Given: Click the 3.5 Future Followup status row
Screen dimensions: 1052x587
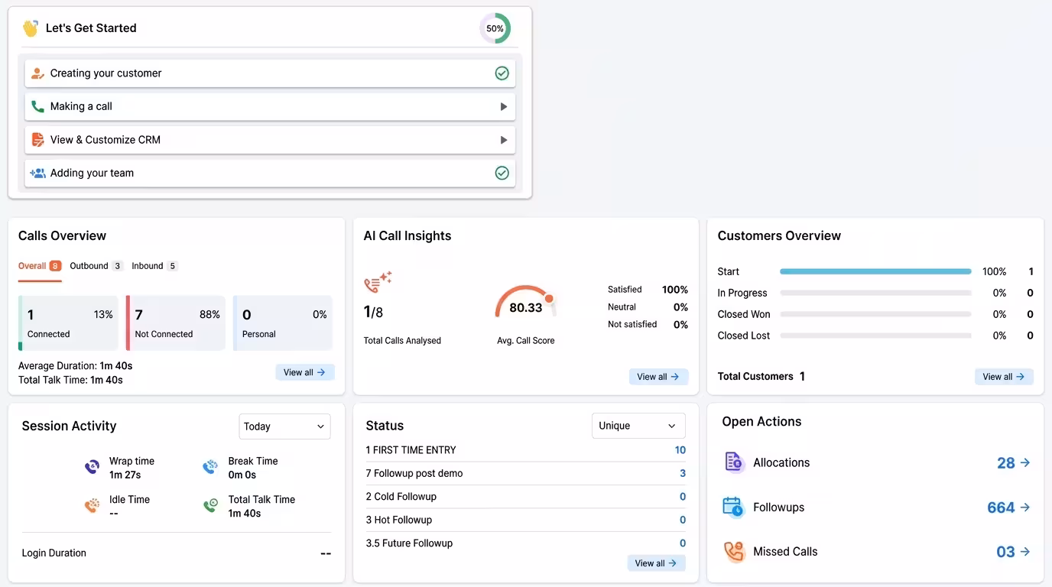Looking at the screenshot, I should pyautogui.click(x=526, y=543).
